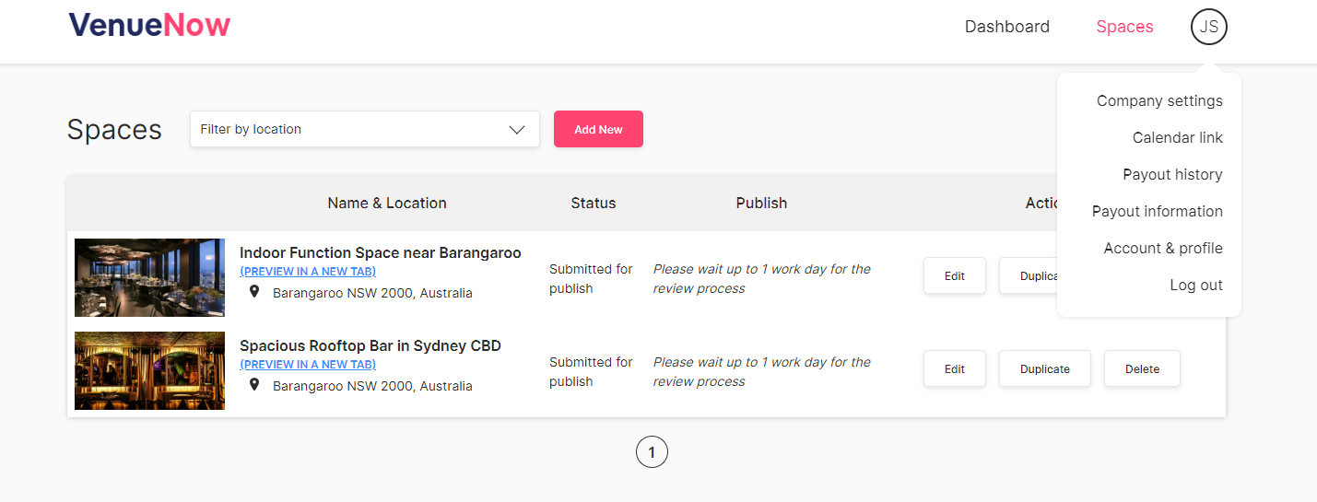1317x502 pixels.
Task: Click Barangaroo address under Indoor Function Space
Action: pos(372,293)
